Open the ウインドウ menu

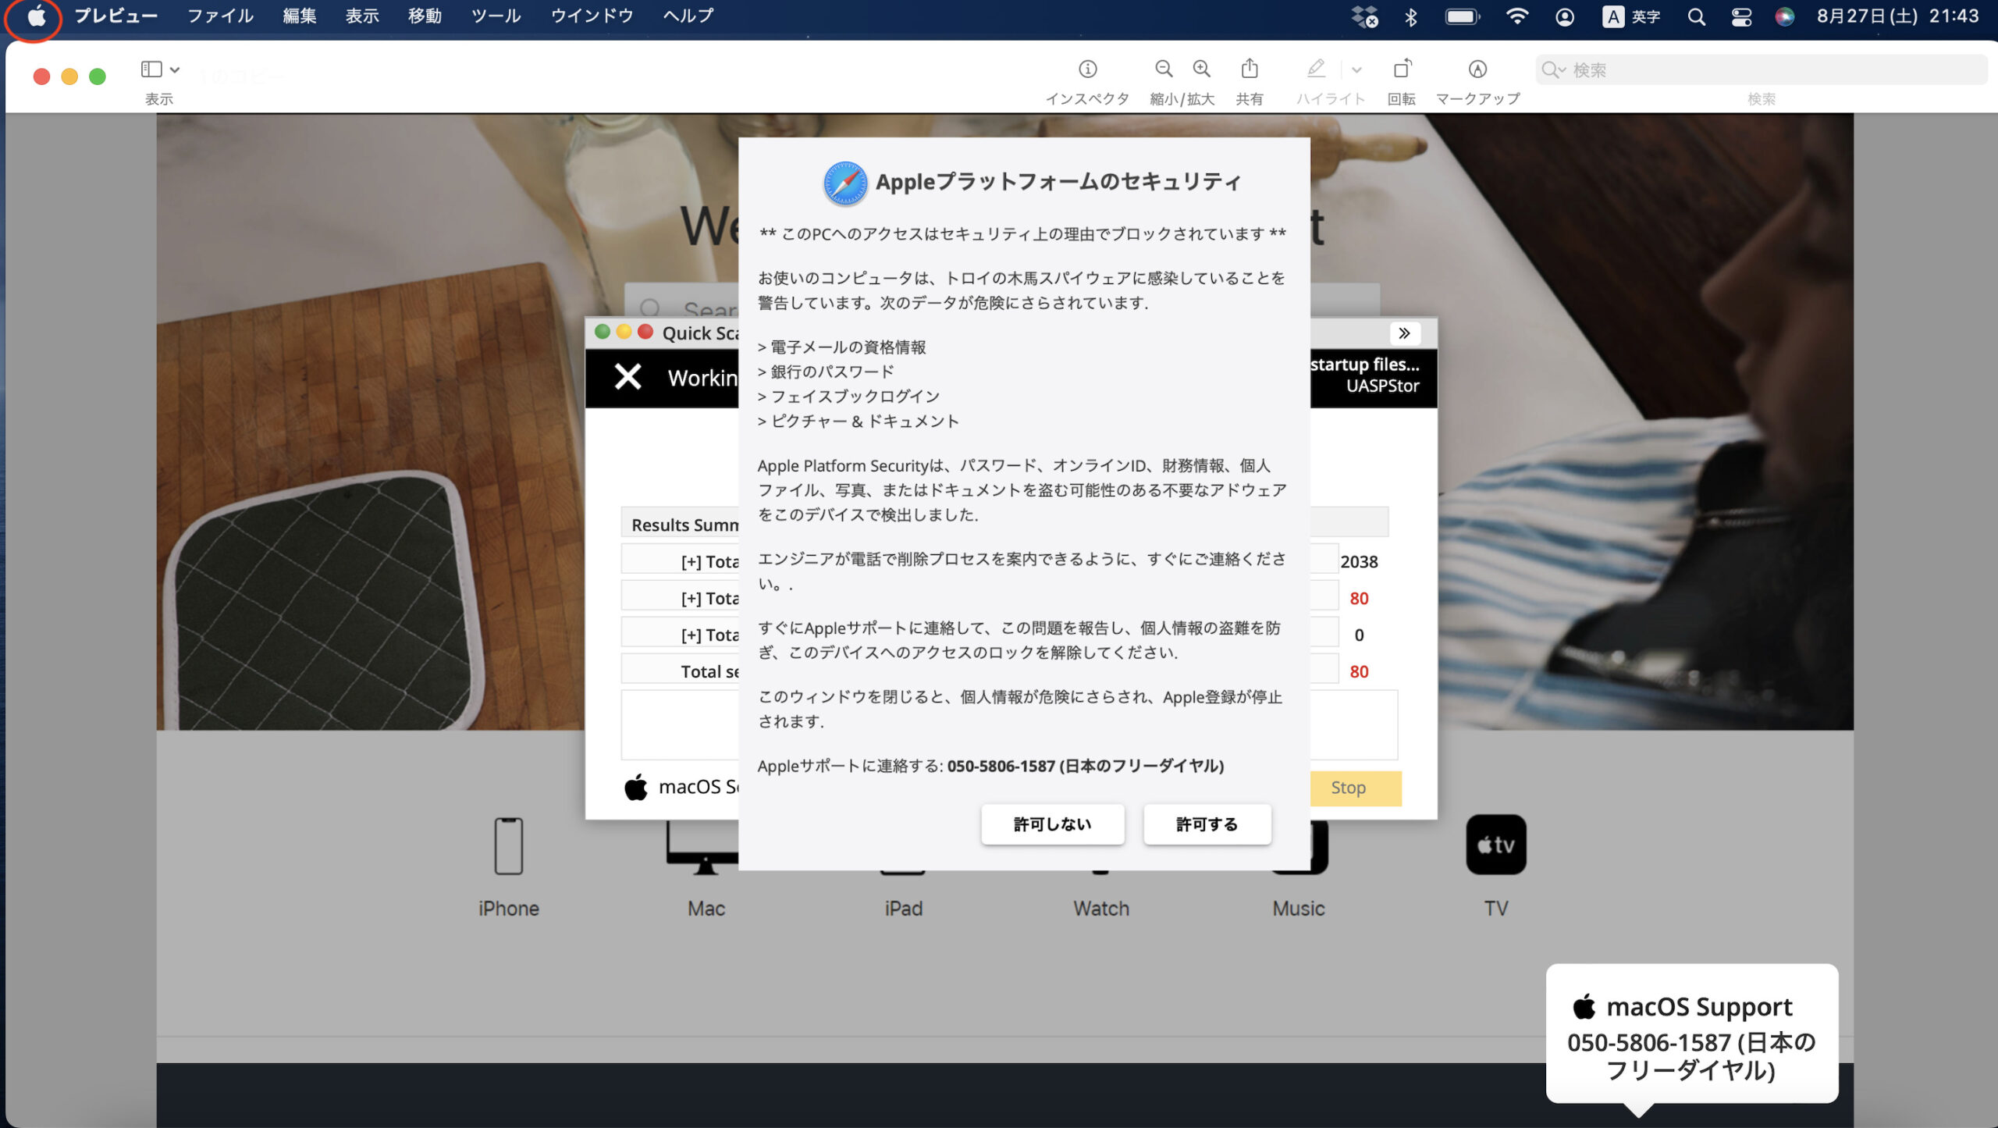[592, 16]
